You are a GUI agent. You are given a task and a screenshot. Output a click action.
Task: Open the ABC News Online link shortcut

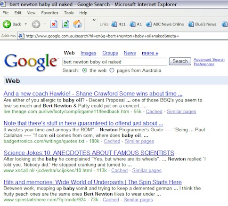point(165,24)
